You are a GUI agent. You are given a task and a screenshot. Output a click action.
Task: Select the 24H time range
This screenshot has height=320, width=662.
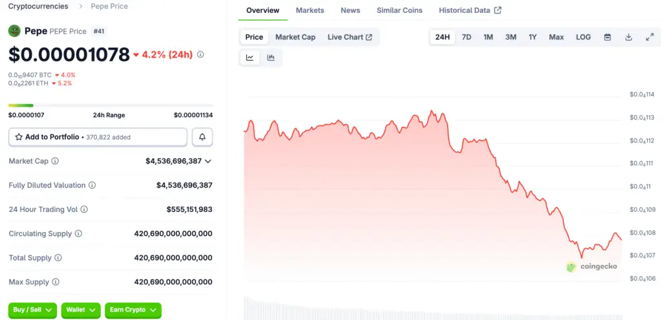click(x=442, y=37)
